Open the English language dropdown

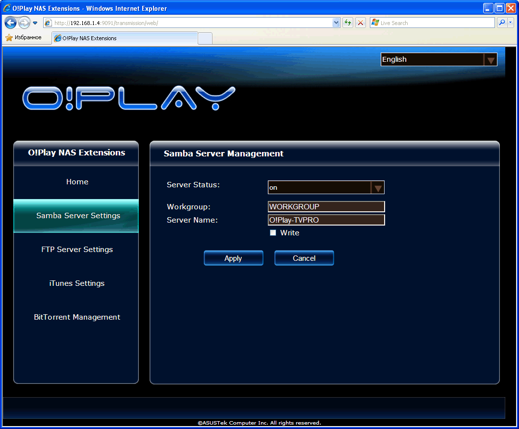(x=439, y=59)
